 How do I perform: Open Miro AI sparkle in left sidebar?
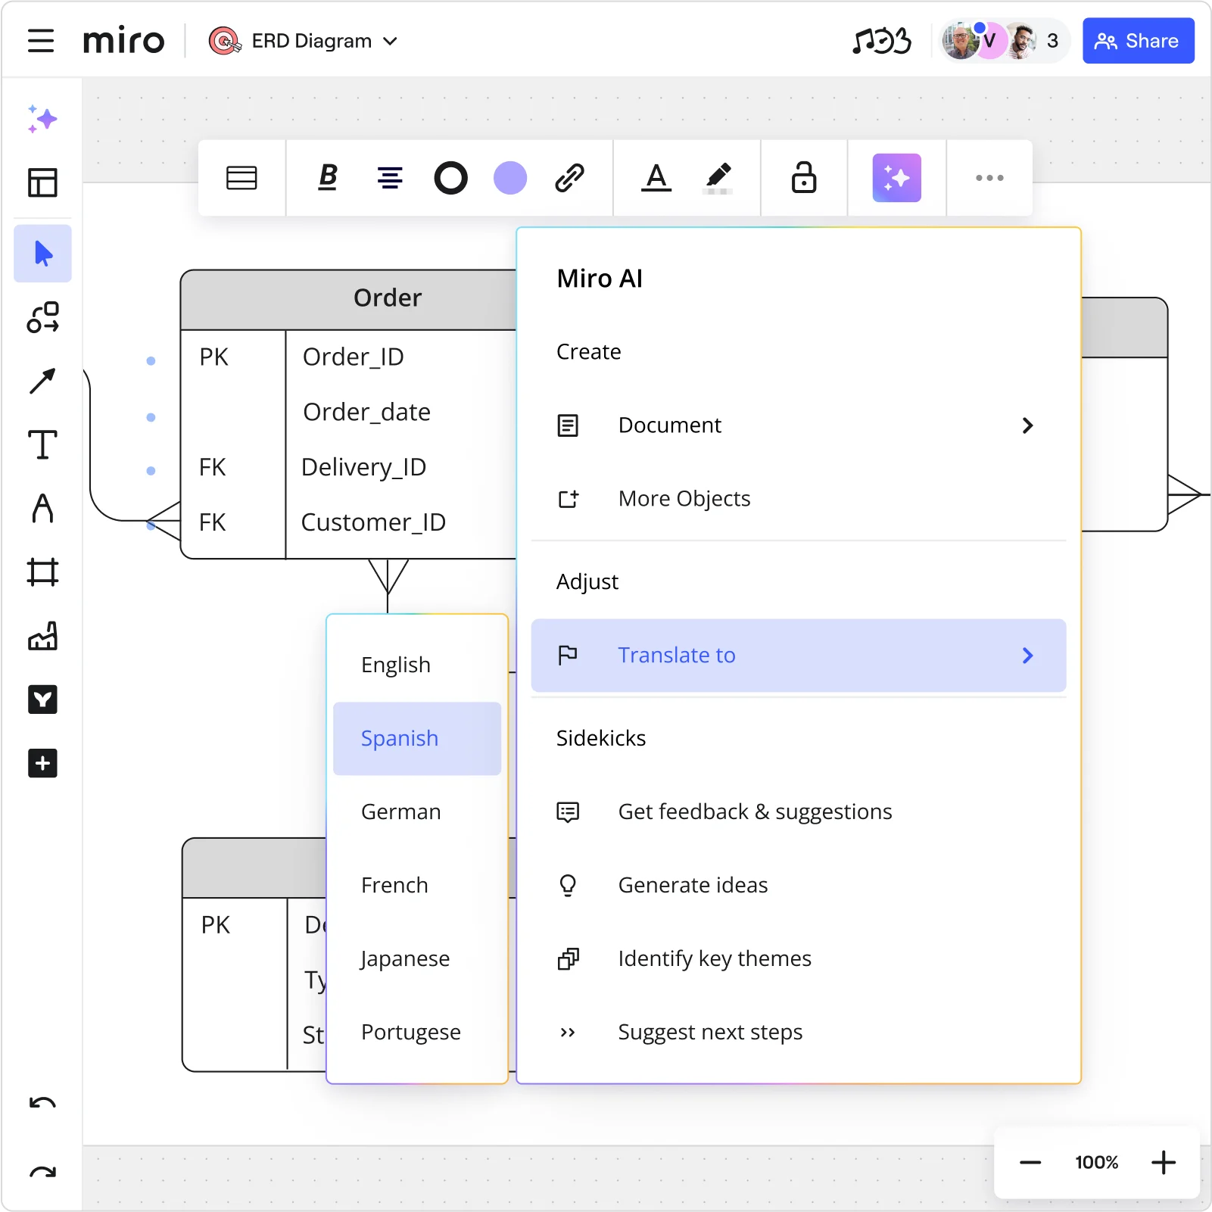(x=42, y=119)
